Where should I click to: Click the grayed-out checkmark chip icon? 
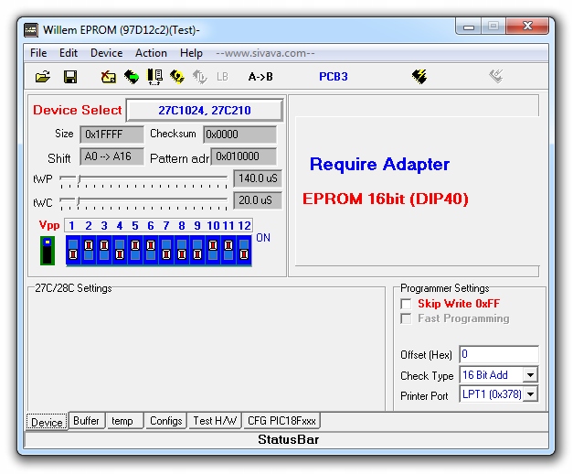pos(496,77)
